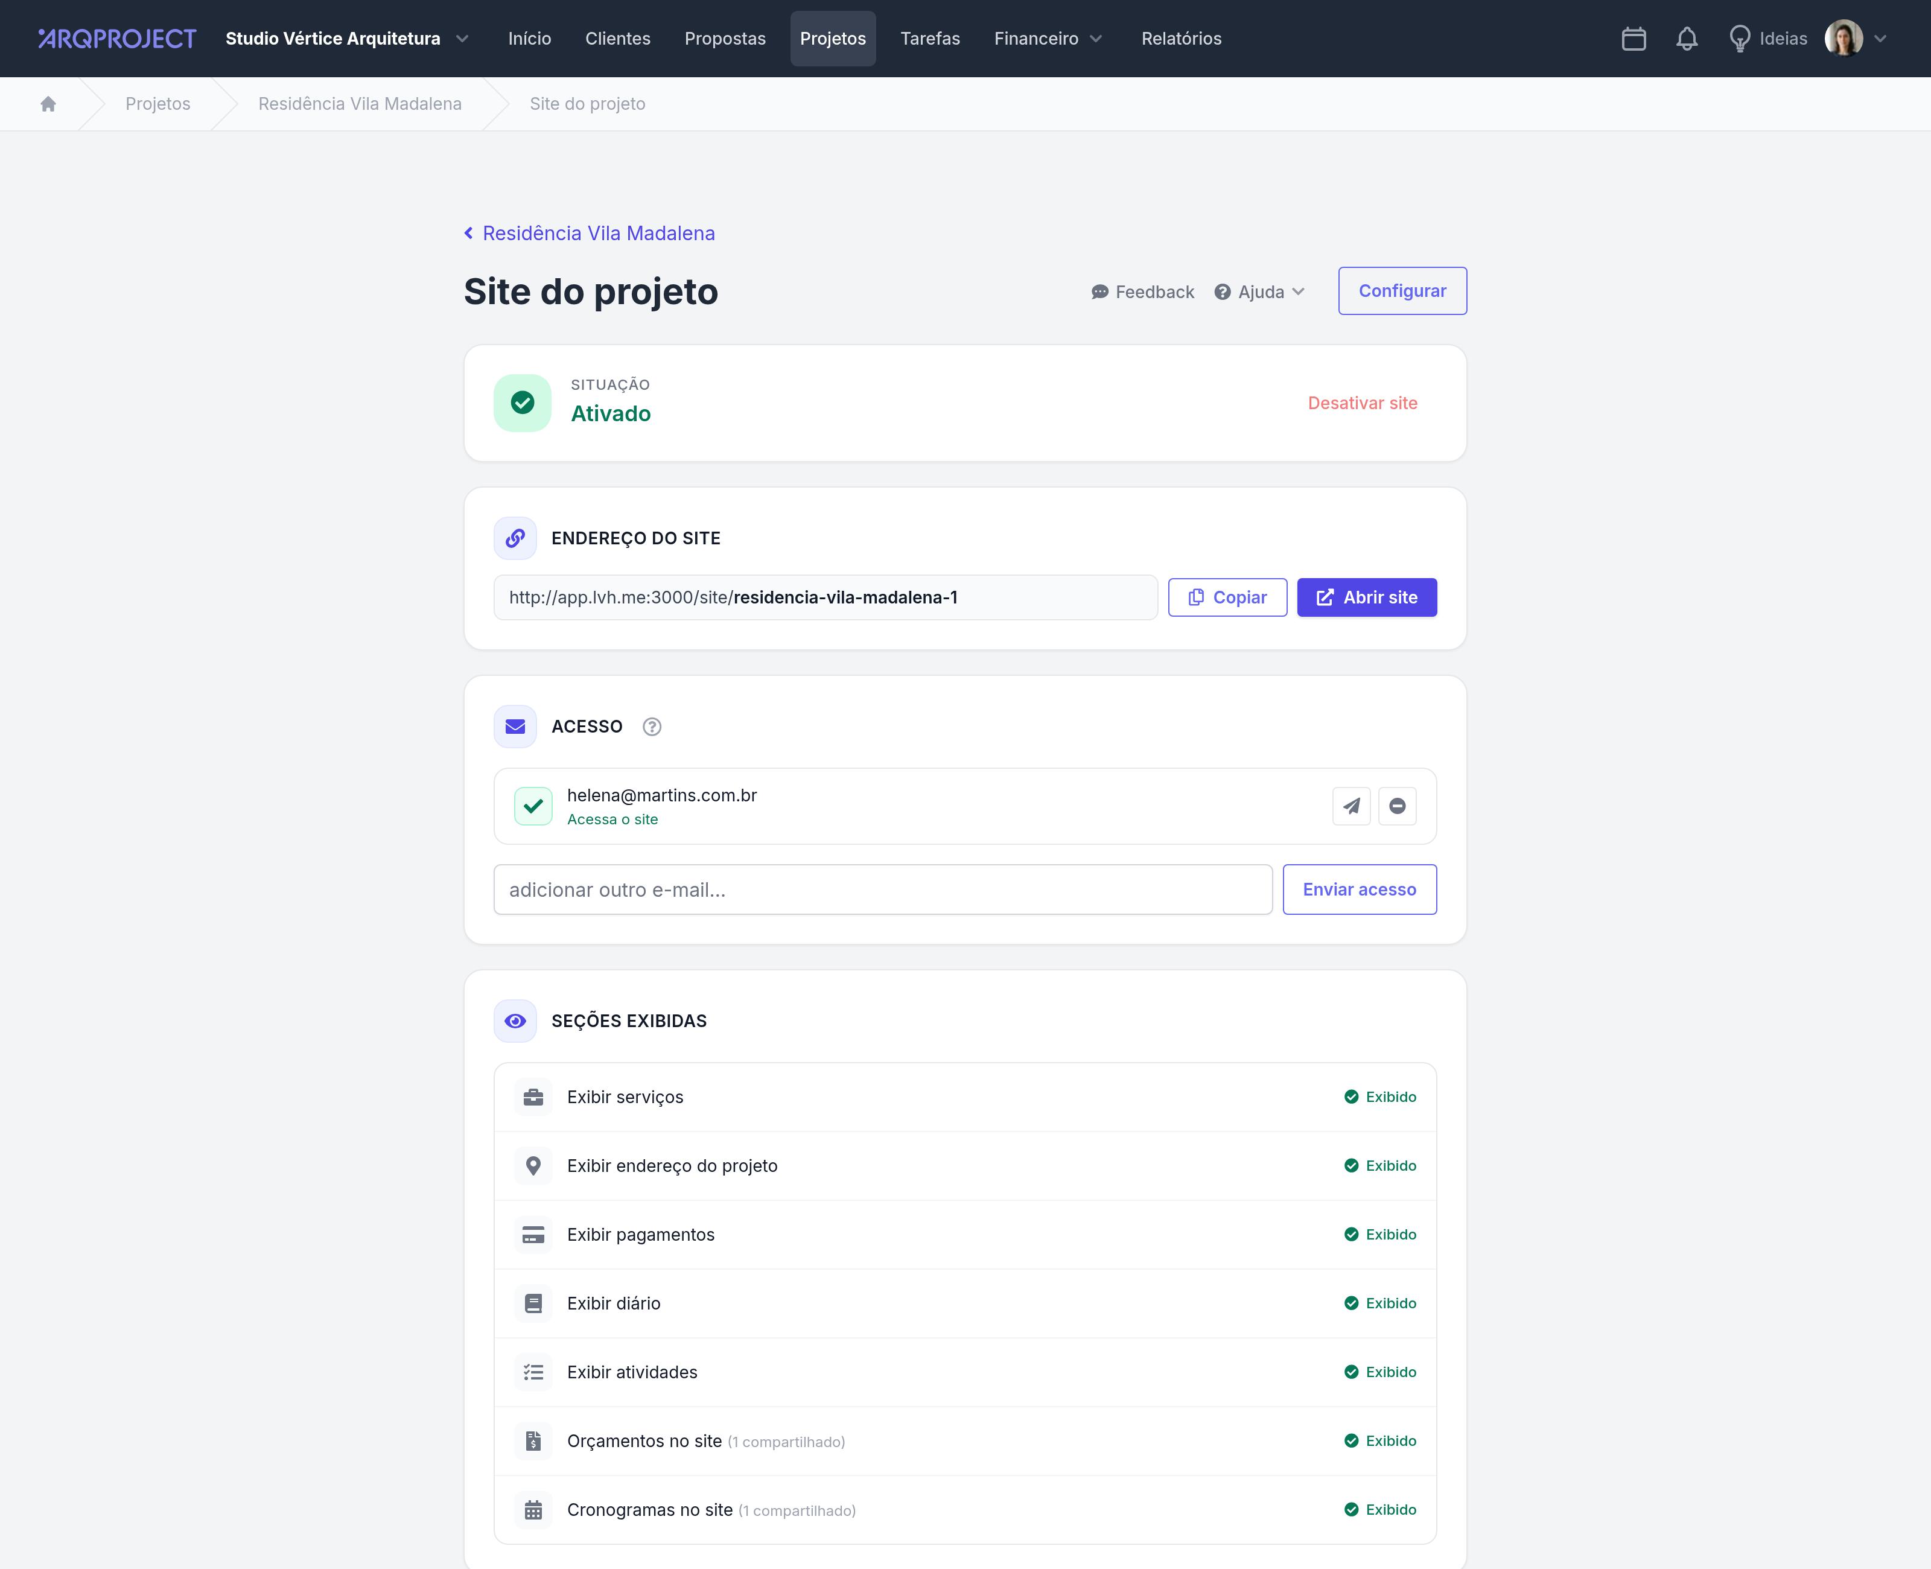Open the Ajuda dropdown
The image size is (1931, 1569).
pos(1259,292)
